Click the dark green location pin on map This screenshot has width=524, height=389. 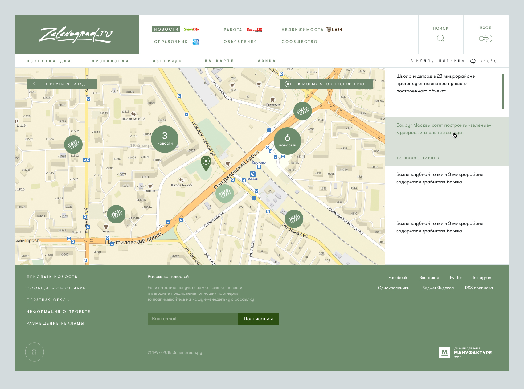tap(206, 162)
